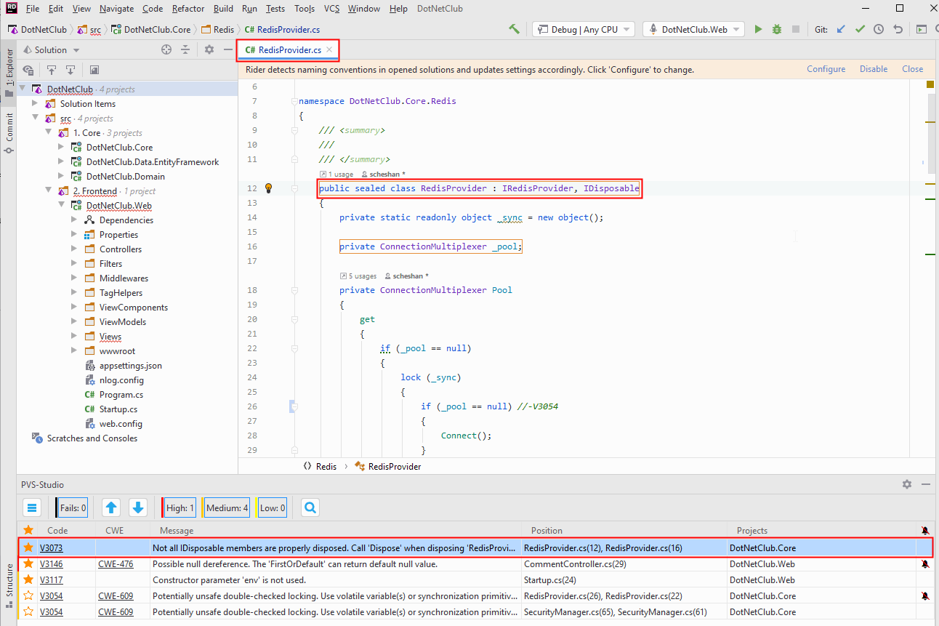
Task: Go to next PVS-Studio warning down arrow
Action: point(138,507)
